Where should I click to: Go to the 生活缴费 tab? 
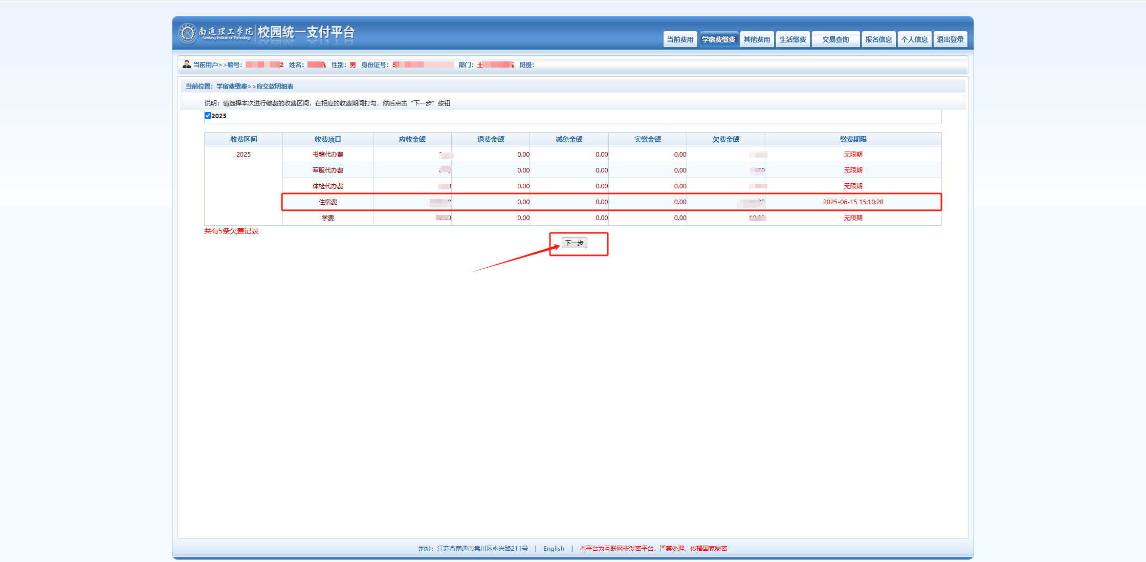[x=792, y=39]
